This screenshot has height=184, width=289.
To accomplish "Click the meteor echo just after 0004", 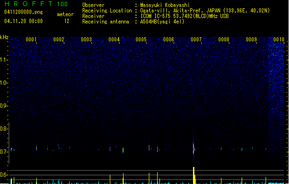I will coord(123,150).
